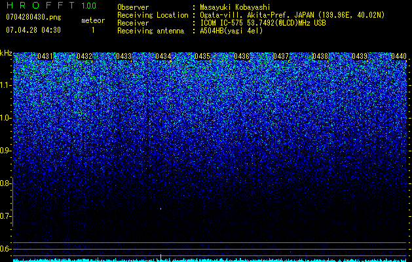Click the kHz axis unit label
Screen dimensions: 412x262
click(6, 53)
